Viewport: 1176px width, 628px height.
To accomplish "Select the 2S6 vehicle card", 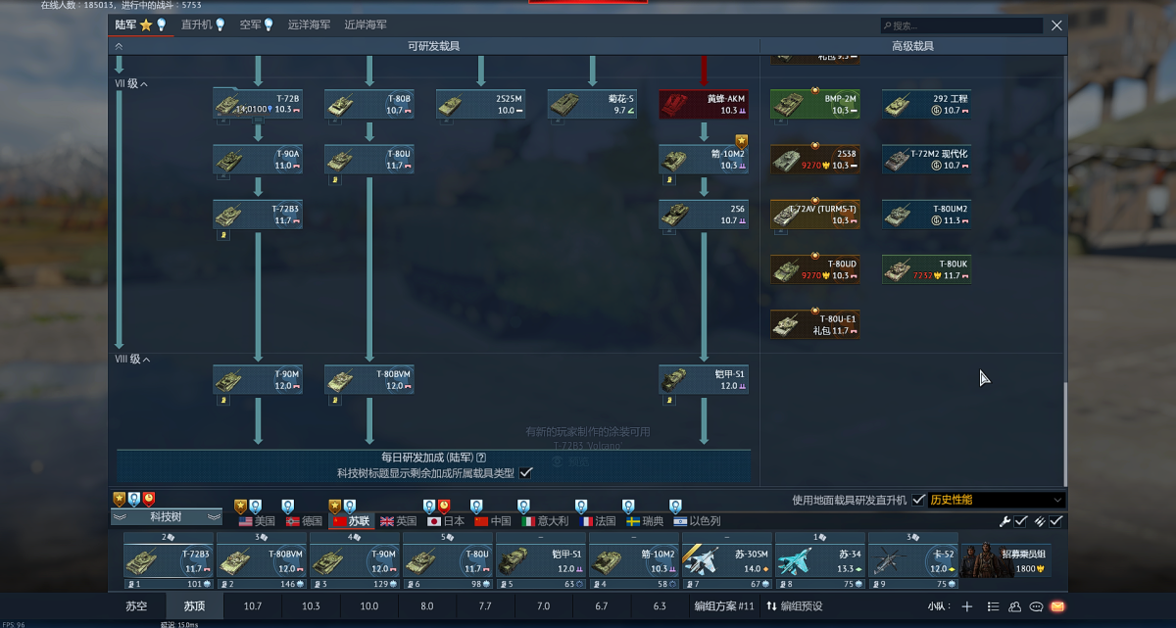I will tap(704, 215).
